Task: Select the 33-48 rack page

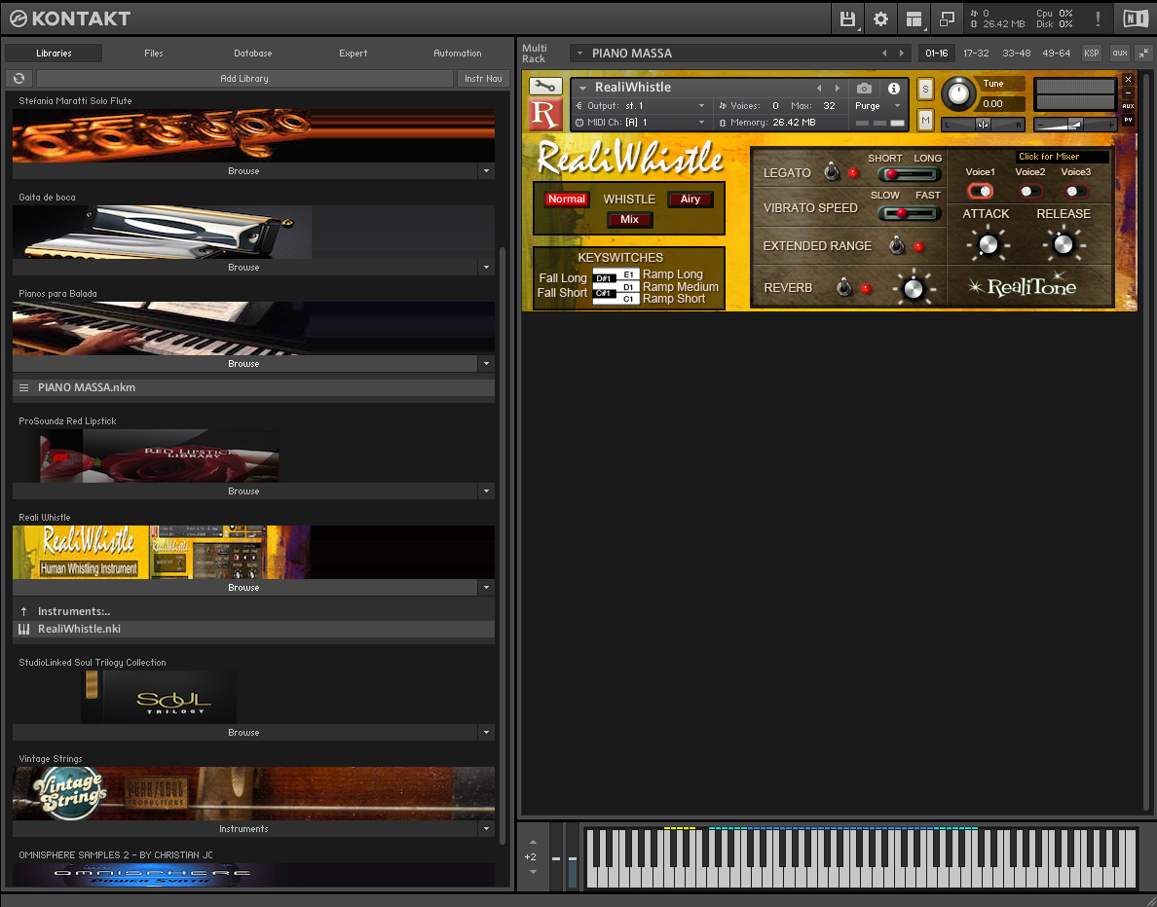Action: pos(1016,54)
